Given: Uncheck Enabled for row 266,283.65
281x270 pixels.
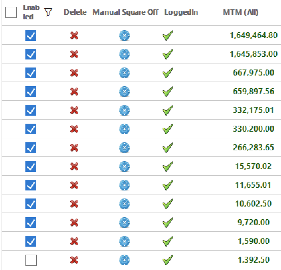Looking at the screenshot, I should tap(31, 148).
